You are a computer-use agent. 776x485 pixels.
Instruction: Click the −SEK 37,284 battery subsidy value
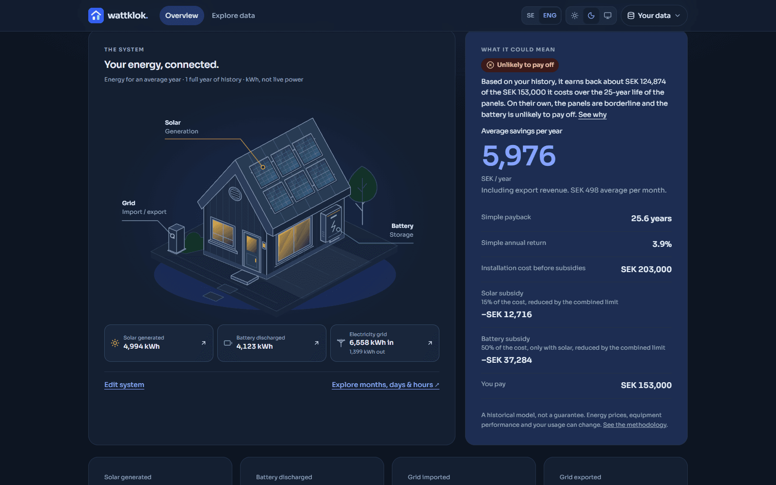[x=506, y=360]
